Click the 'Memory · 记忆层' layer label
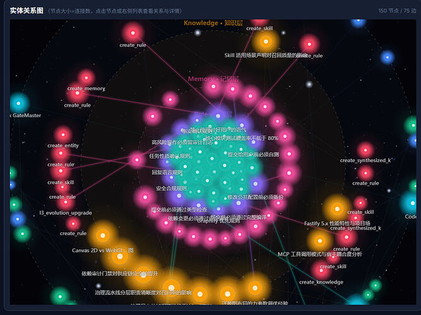 click(213, 79)
